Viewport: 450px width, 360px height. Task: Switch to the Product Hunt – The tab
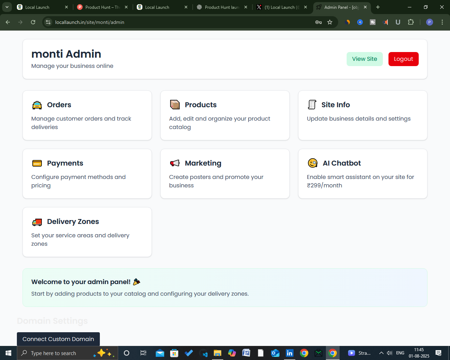click(x=103, y=7)
